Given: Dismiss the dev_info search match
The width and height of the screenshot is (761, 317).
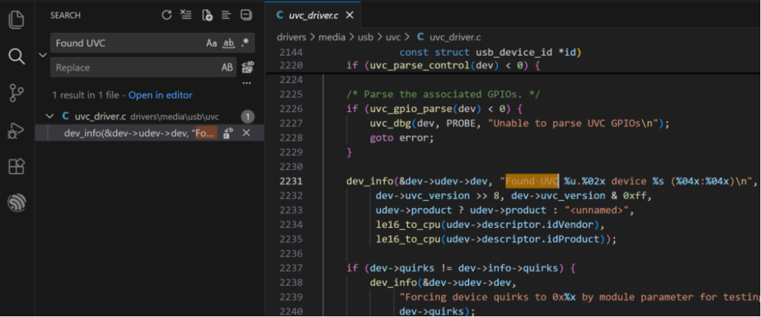Looking at the screenshot, I should (x=246, y=133).
